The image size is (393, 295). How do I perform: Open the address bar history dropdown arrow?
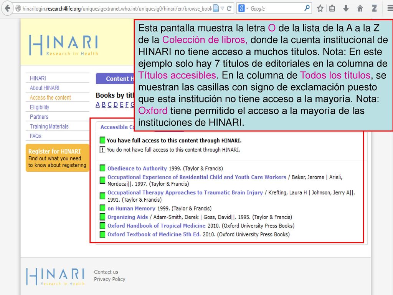point(222,8)
